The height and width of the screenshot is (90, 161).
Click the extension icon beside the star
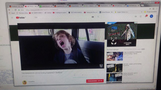[153, 9]
